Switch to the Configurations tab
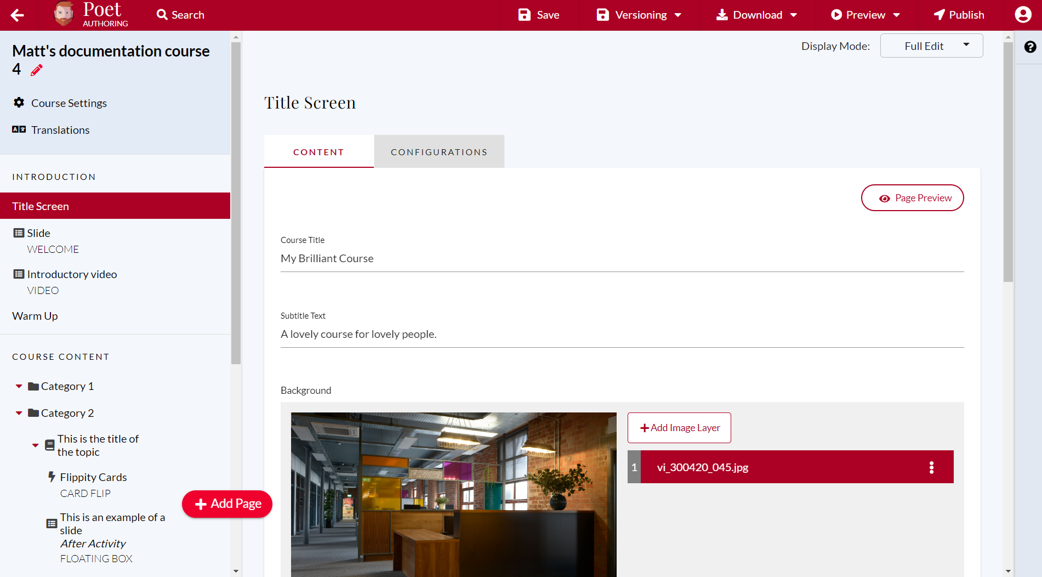 439,152
